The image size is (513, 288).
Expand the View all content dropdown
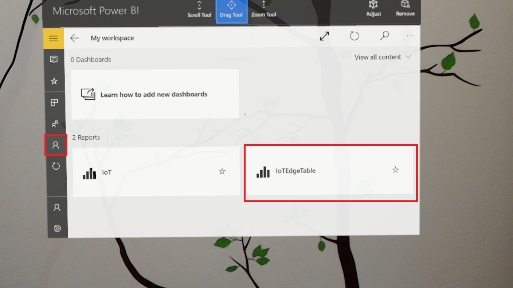(x=383, y=57)
